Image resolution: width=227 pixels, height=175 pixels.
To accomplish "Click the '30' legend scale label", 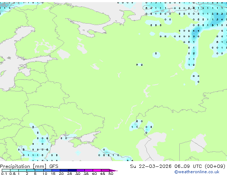I will 78,174.
